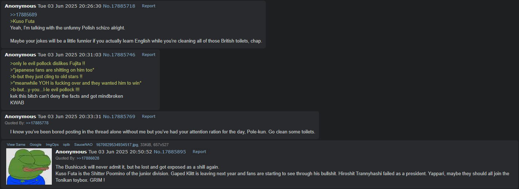Search the image with Google
Image resolution: width=519 pixels, height=189 pixels.
36,145
